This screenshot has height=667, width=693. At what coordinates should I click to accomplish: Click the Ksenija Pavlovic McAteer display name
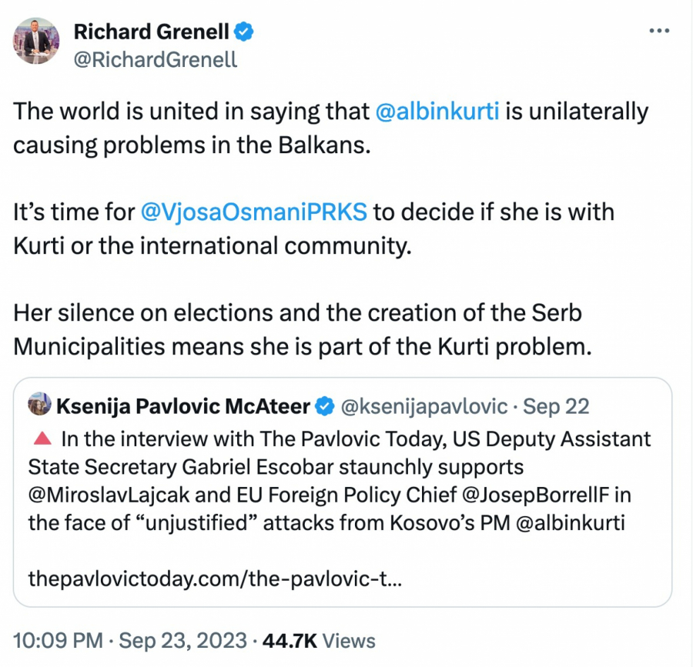point(182,406)
